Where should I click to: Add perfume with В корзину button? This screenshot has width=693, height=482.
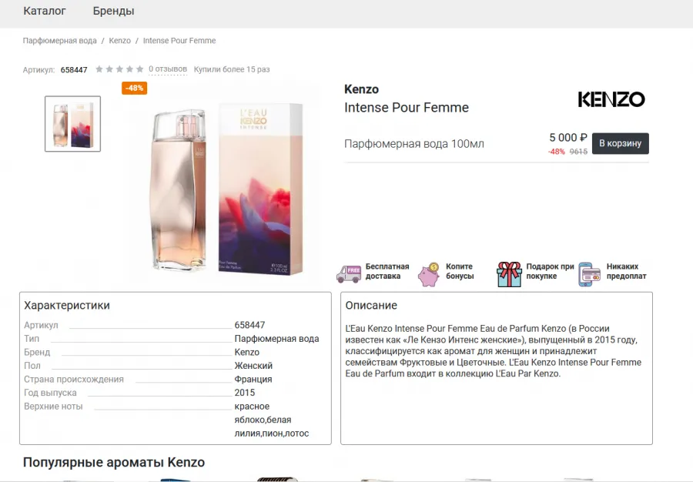621,143
